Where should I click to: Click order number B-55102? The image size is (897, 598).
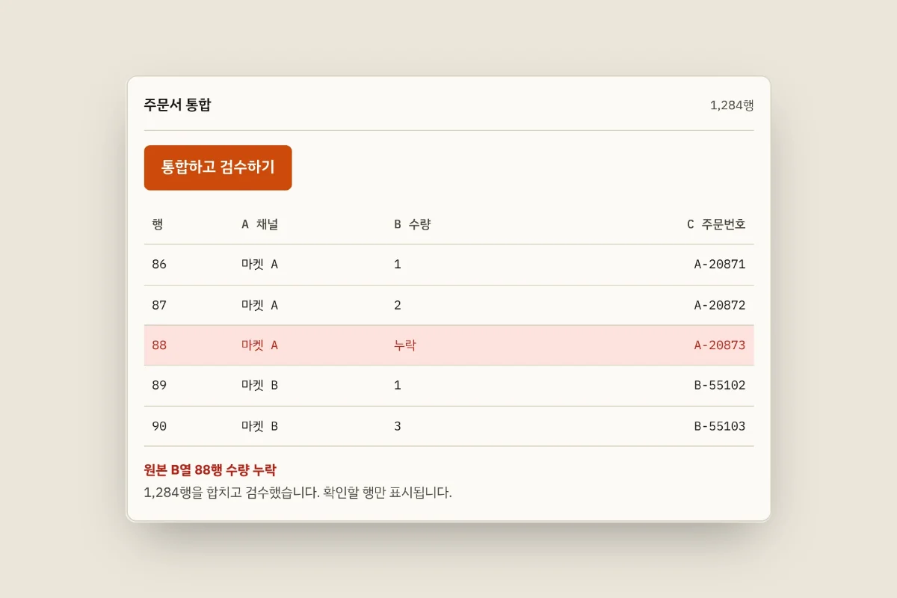click(x=720, y=386)
